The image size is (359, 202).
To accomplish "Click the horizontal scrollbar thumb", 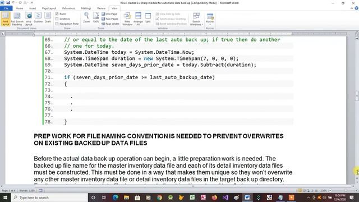I will tap(192, 186).
